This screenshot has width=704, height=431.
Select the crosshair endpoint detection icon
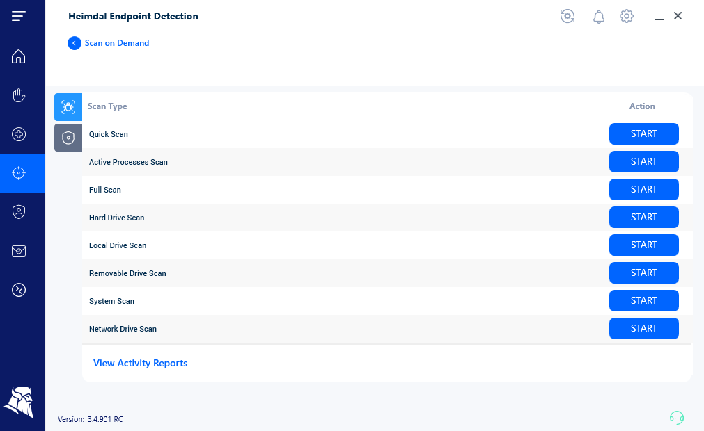(18, 173)
